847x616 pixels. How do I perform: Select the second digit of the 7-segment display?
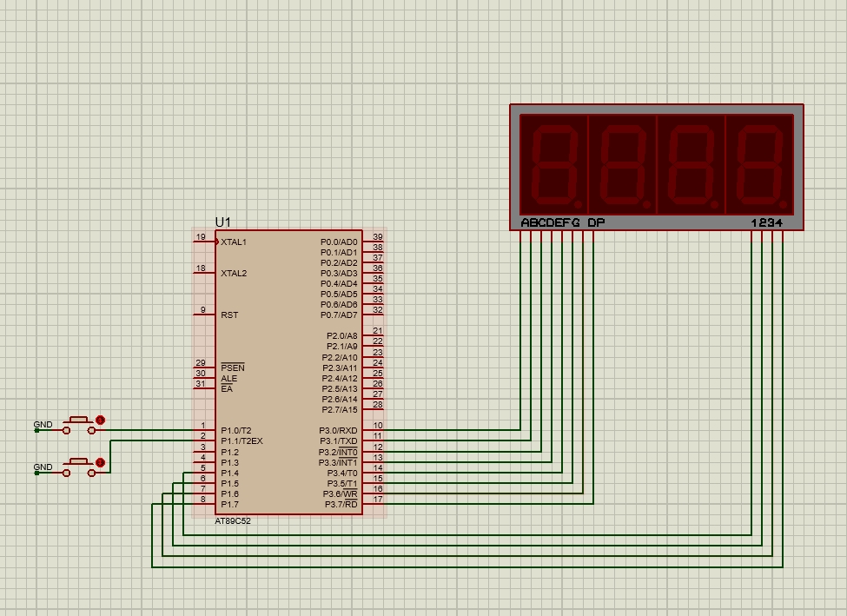point(622,164)
